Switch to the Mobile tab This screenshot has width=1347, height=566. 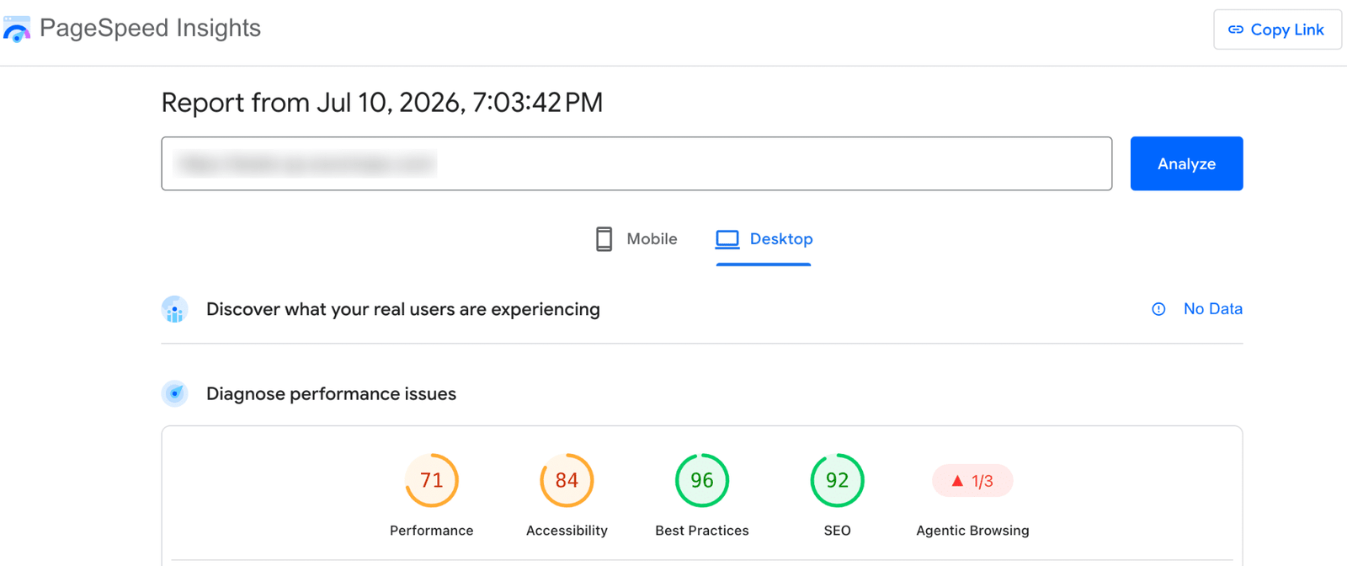636,239
